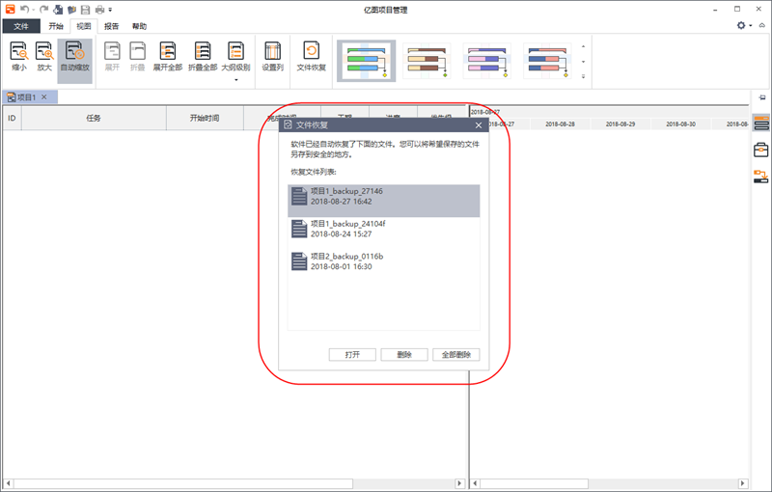
Task: Click Gantt chart scroll right arrow
Action: click(x=743, y=483)
